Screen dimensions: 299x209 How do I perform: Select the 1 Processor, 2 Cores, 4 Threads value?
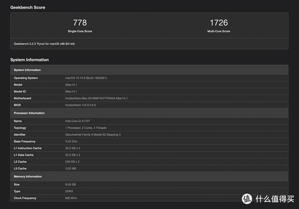pos(86,128)
